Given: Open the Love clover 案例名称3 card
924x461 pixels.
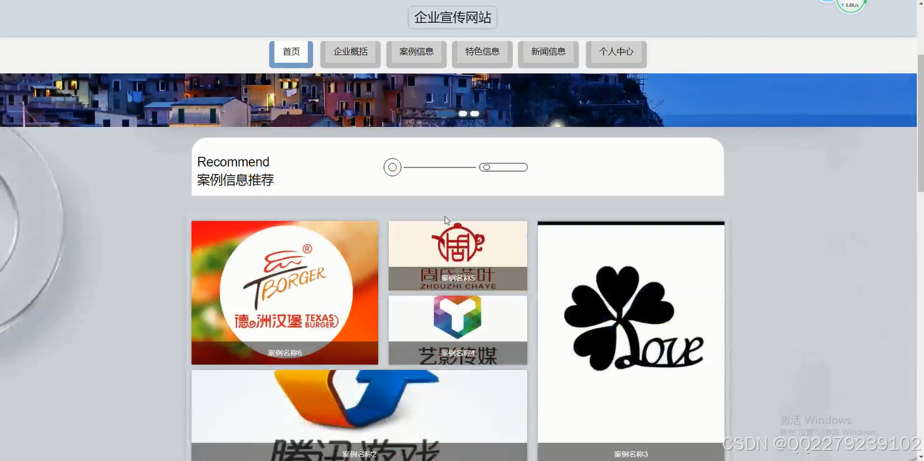Looking at the screenshot, I should pyautogui.click(x=631, y=341).
